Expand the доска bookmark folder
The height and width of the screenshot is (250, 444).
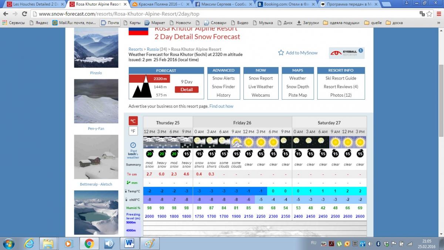pos(394,23)
